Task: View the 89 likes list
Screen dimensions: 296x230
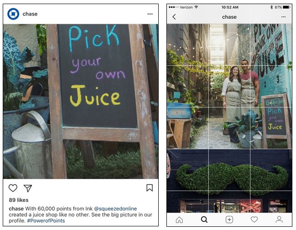Action: click(x=19, y=200)
